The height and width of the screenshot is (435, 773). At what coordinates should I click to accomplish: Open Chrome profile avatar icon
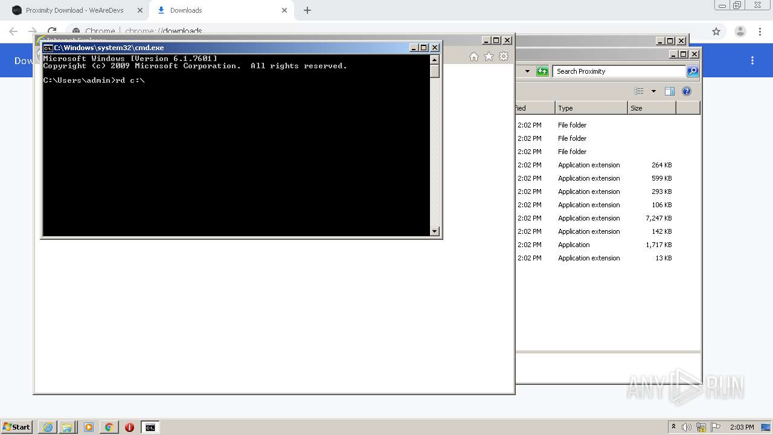[740, 31]
